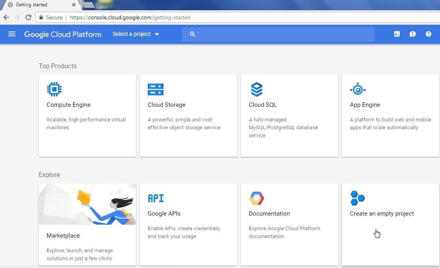Reload the page with browser refresh button
Viewport: 440px width, 268px height.
click(x=28, y=17)
